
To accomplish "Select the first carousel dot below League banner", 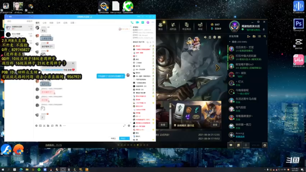I will click(x=118, y=145).
